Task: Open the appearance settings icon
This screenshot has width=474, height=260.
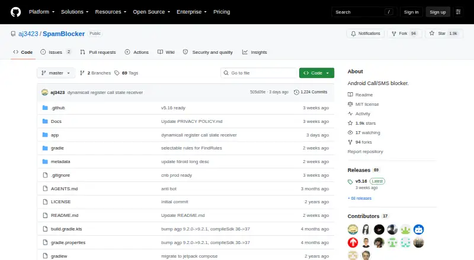Action: 458,12
